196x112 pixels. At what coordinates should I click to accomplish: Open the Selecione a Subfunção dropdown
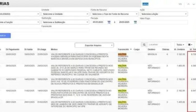tap(65, 22)
